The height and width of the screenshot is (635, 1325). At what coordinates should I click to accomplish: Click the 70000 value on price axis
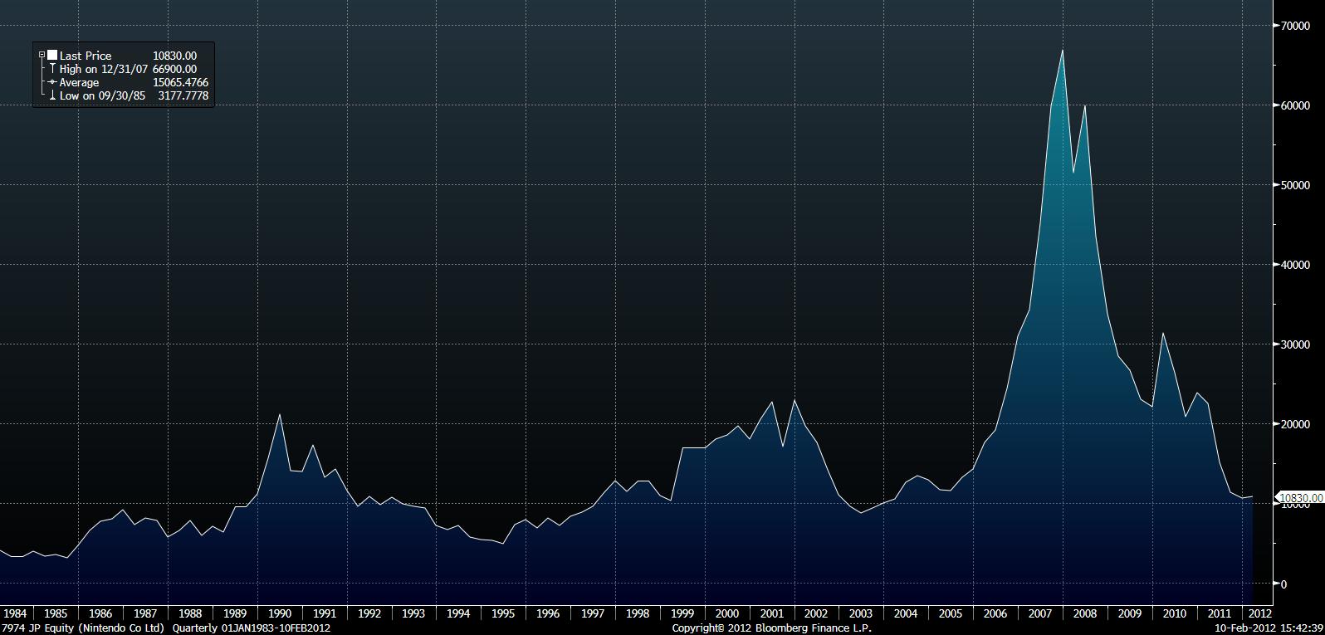point(1294,26)
